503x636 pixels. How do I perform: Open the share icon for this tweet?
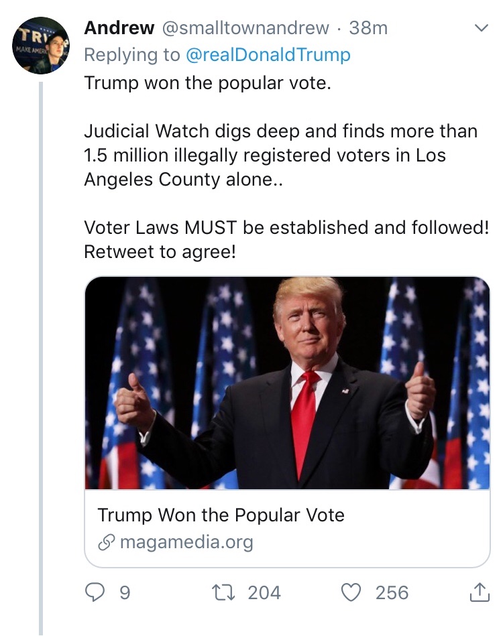[478, 592]
